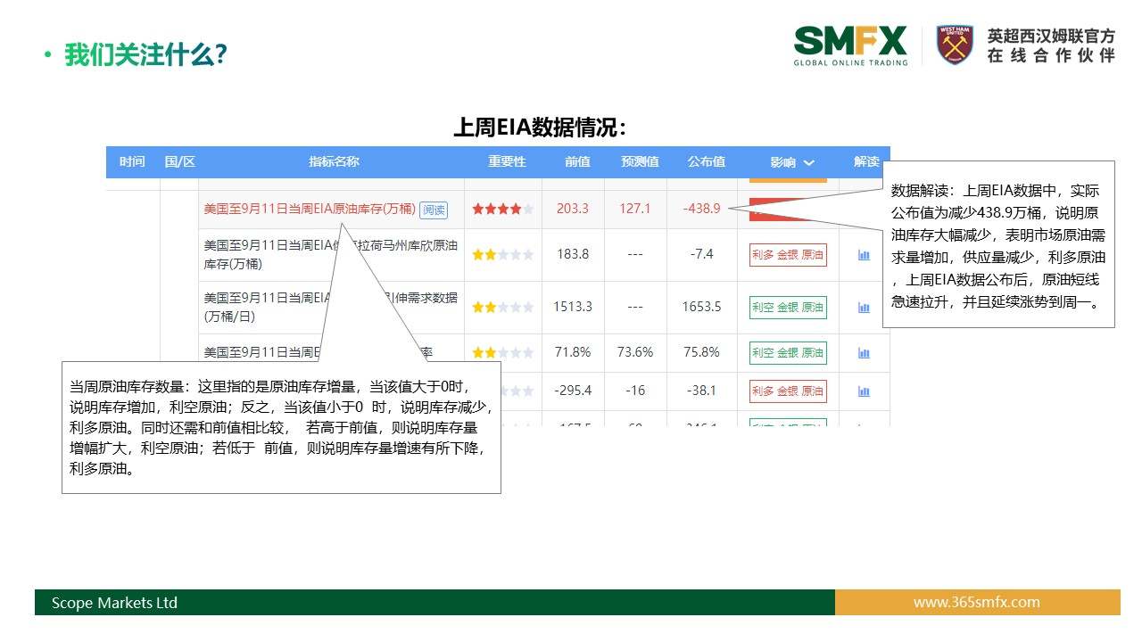Open the www.365smfx.com link in footer

pos(976,603)
